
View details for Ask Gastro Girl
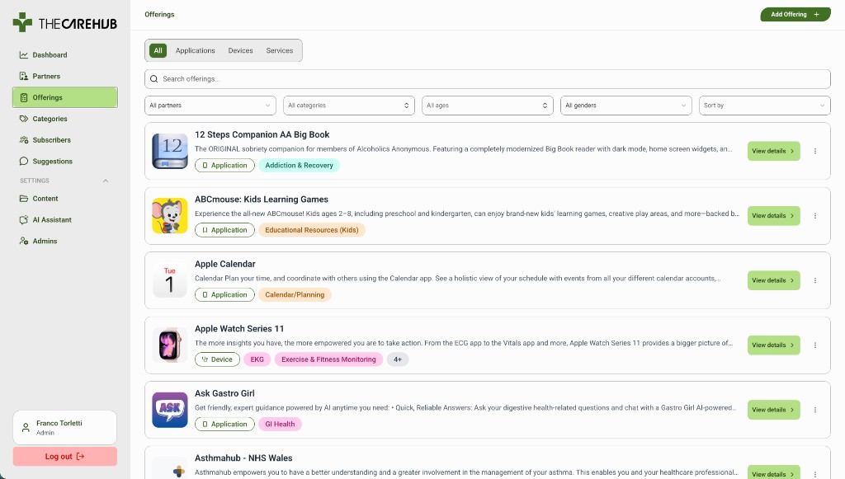[x=773, y=410]
